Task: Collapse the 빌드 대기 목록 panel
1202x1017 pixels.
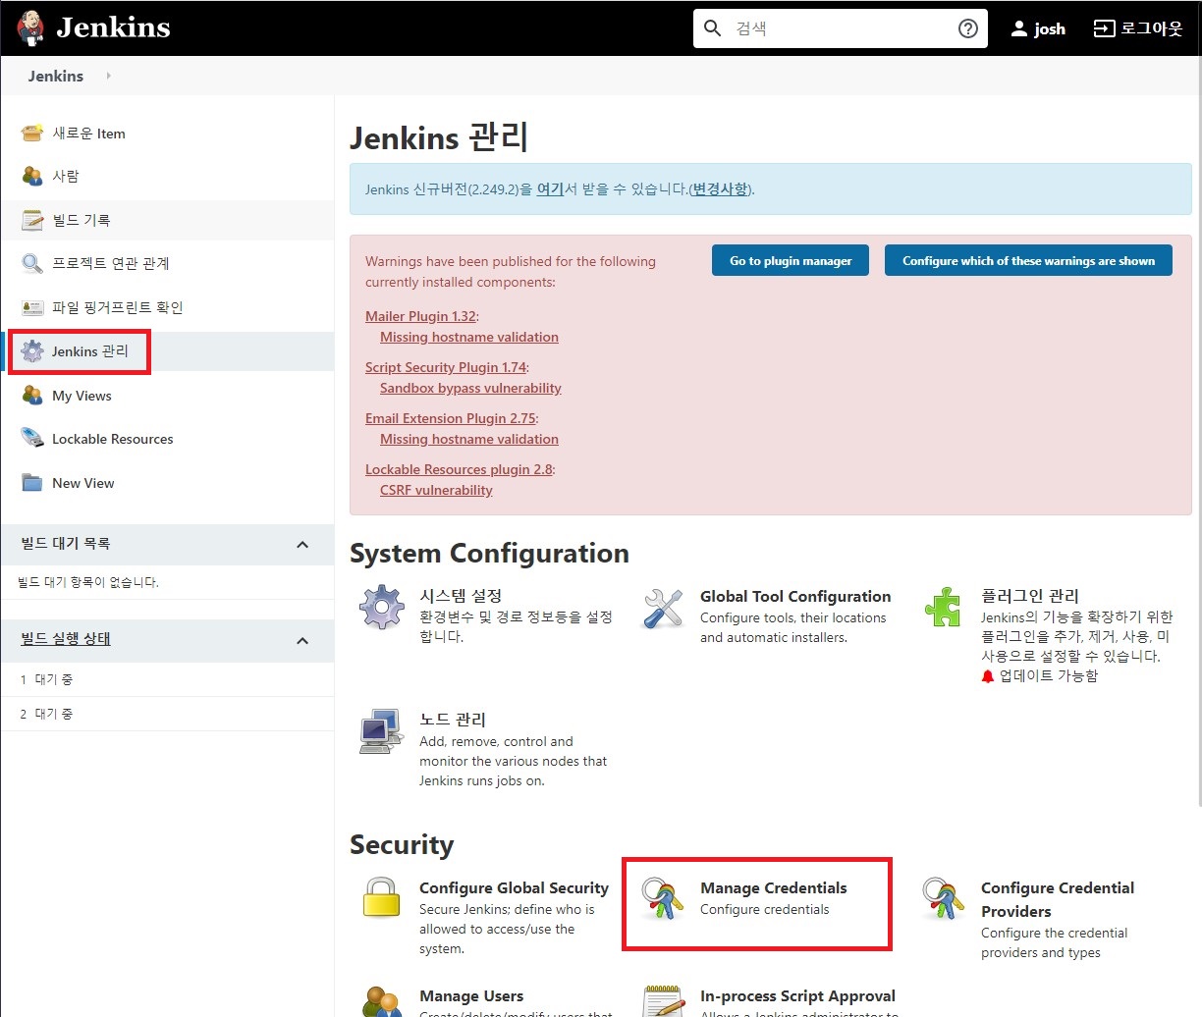Action: (302, 545)
